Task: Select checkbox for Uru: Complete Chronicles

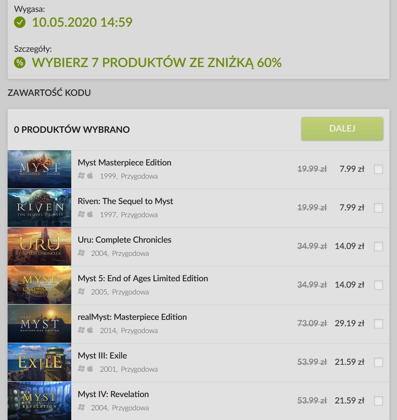Action: [x=378, y=246]
